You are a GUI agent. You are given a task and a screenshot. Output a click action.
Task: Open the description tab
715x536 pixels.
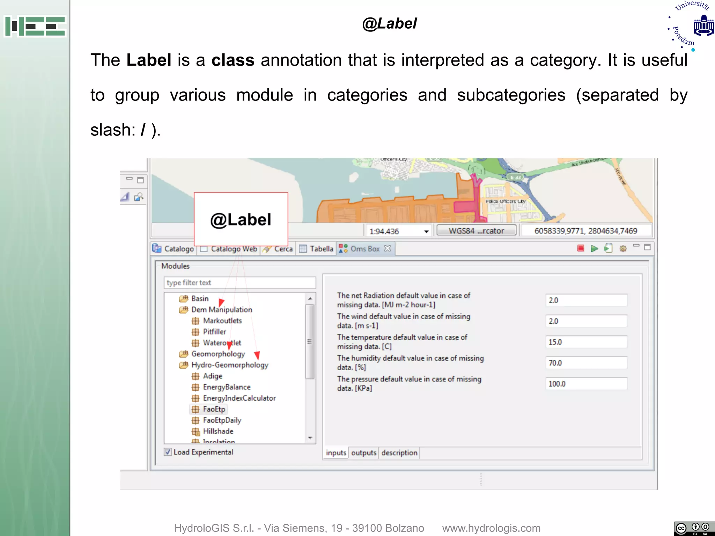(x=399, y=453)
